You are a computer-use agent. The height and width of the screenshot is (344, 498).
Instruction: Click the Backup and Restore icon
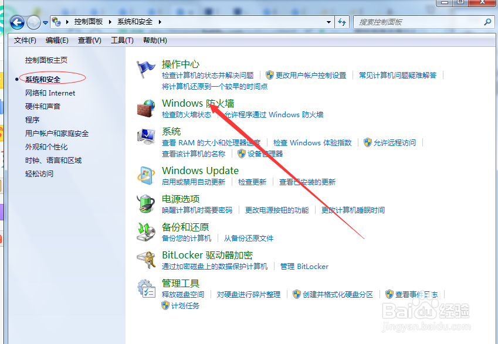coord(146,231)
